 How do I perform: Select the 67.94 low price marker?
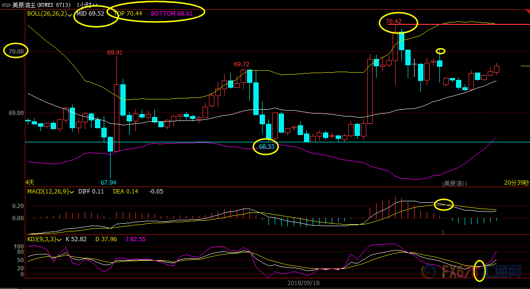(x=108, y=183)
